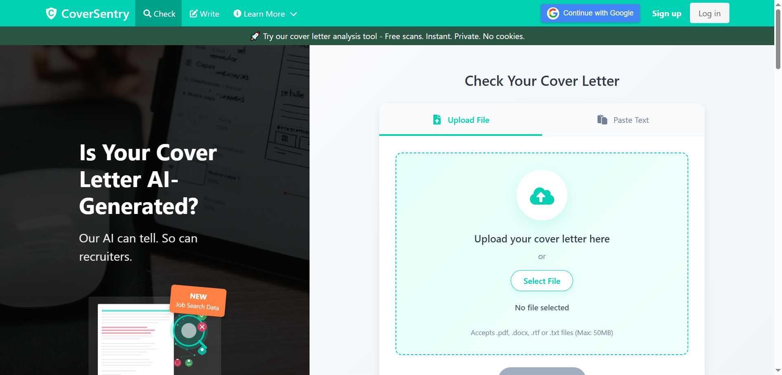Screen dimensions: 782x375
Task: Click the Google G logo icon
Action: (553, 13)
